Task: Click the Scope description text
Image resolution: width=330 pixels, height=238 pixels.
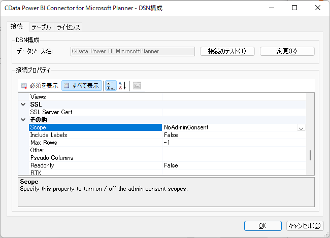Action: tap(104, 189)
